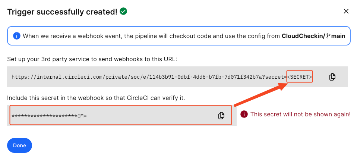Viewport: 357px width, 157px height.
Task: Click the webhook event info banner text
Action: [x=184, y=36]
